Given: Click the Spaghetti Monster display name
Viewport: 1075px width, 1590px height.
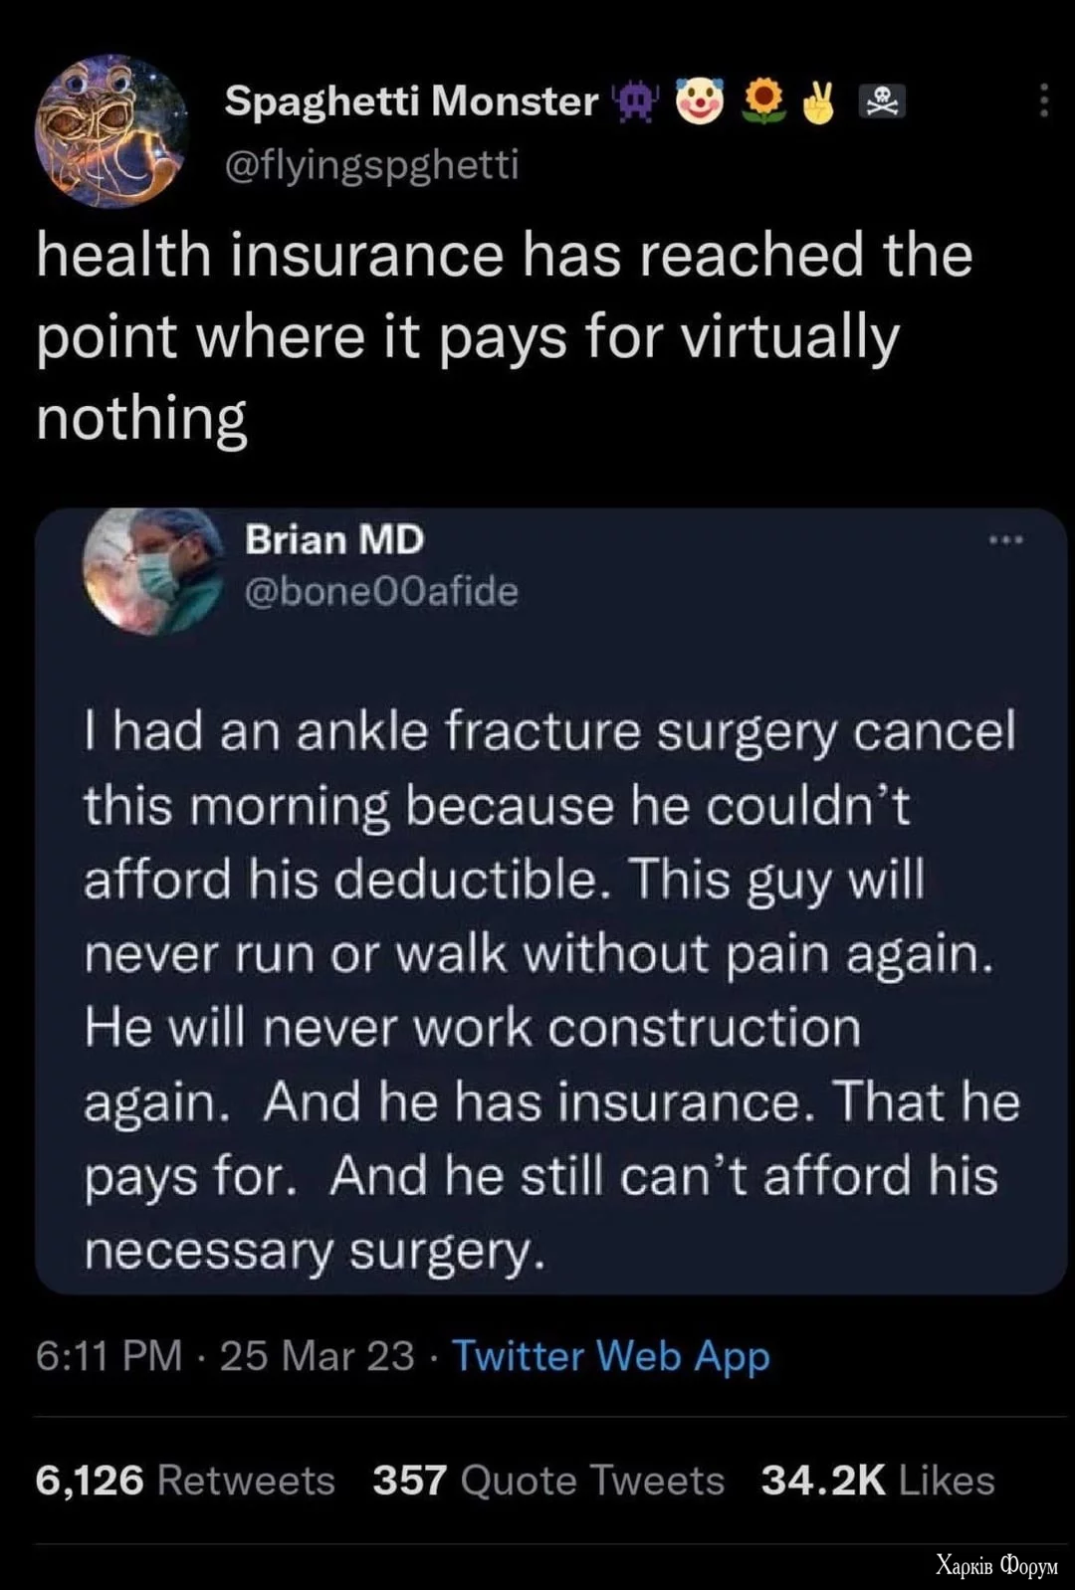Looking at the screenshot, I should pos(411,101).
